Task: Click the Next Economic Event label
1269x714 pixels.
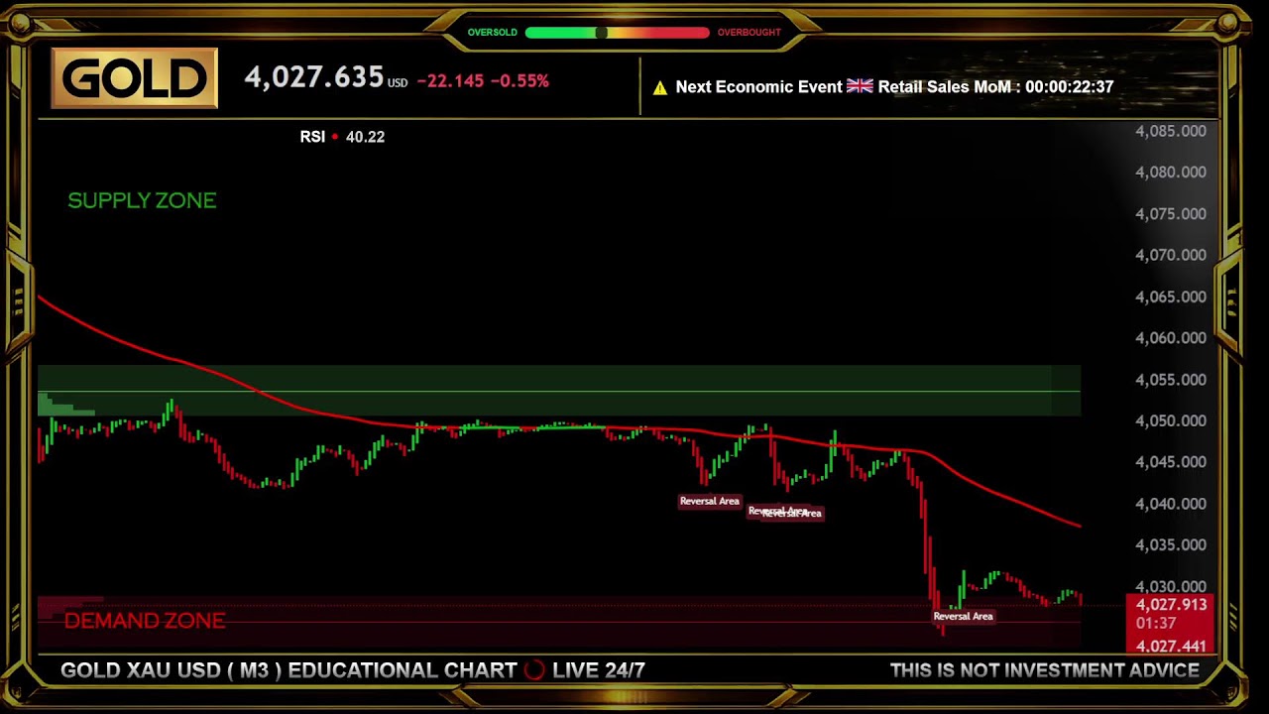Action: [x=758, y=86]
